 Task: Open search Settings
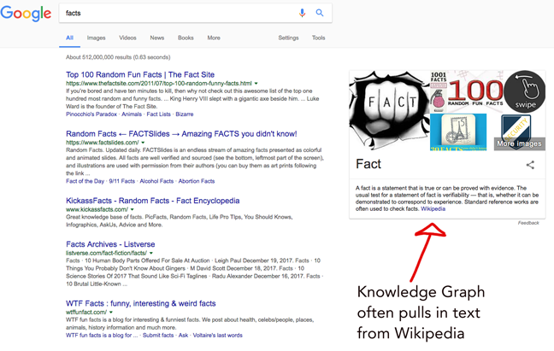(x=288, y=38)
